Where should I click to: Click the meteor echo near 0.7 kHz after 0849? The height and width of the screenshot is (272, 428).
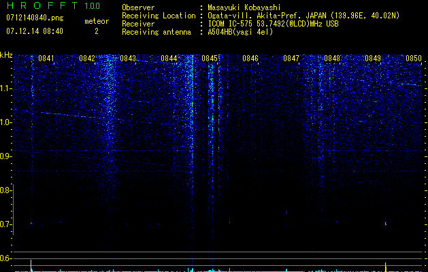coord(385,224)
